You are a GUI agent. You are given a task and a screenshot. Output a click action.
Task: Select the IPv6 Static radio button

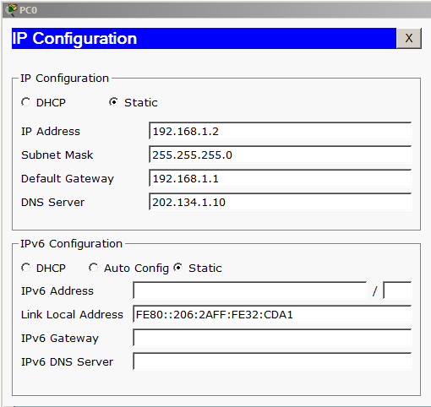click(x=178, y=268)
